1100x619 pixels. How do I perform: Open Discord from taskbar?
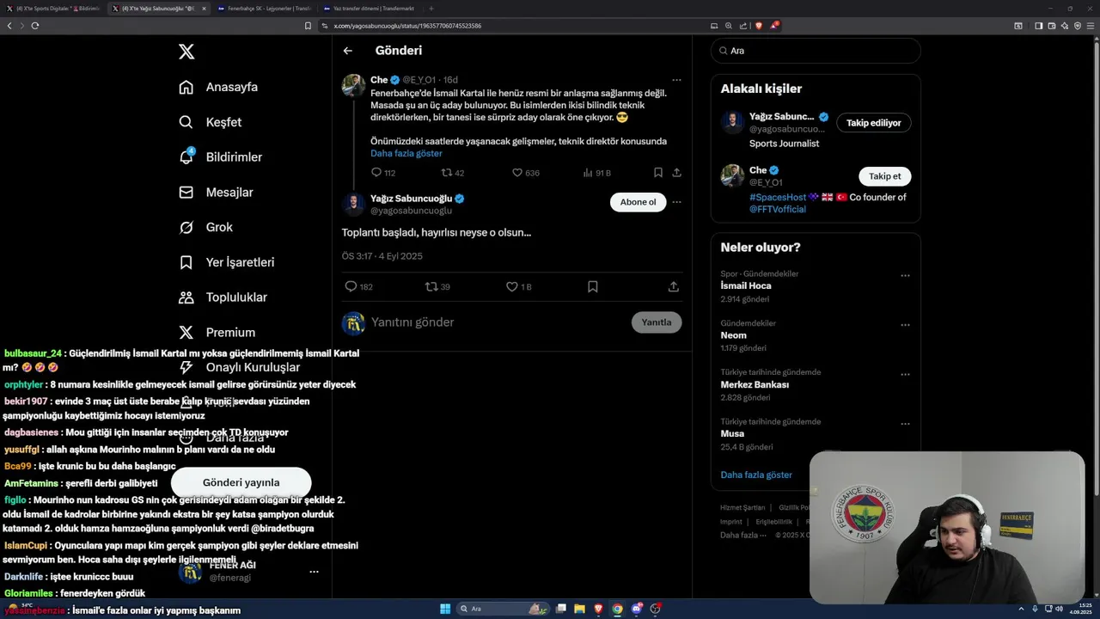[637, 609]
